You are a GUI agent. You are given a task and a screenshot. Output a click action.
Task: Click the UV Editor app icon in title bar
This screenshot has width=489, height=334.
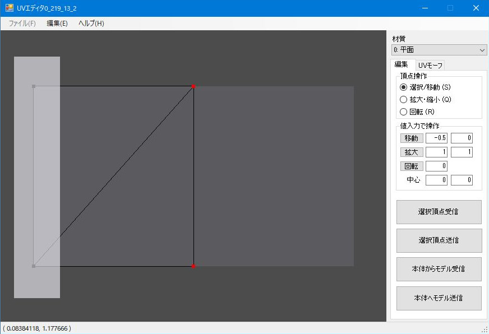[x=10, y=8]
